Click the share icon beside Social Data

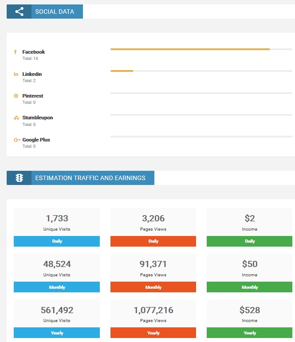click(x=19, y=12)
